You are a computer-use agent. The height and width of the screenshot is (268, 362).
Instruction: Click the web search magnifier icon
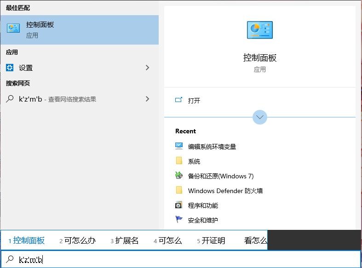pyautogui.click(x=10, y=99)
